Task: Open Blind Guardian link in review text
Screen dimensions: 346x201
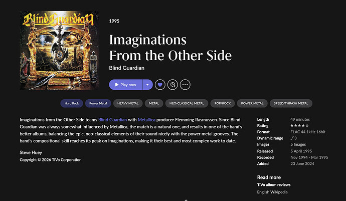Action: pos(112,120)
